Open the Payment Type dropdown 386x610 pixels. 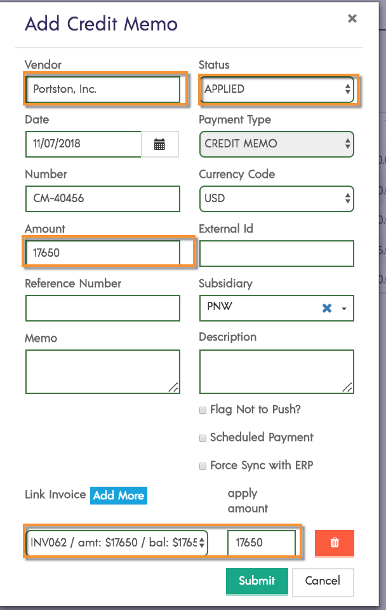[x=277, y=144]
